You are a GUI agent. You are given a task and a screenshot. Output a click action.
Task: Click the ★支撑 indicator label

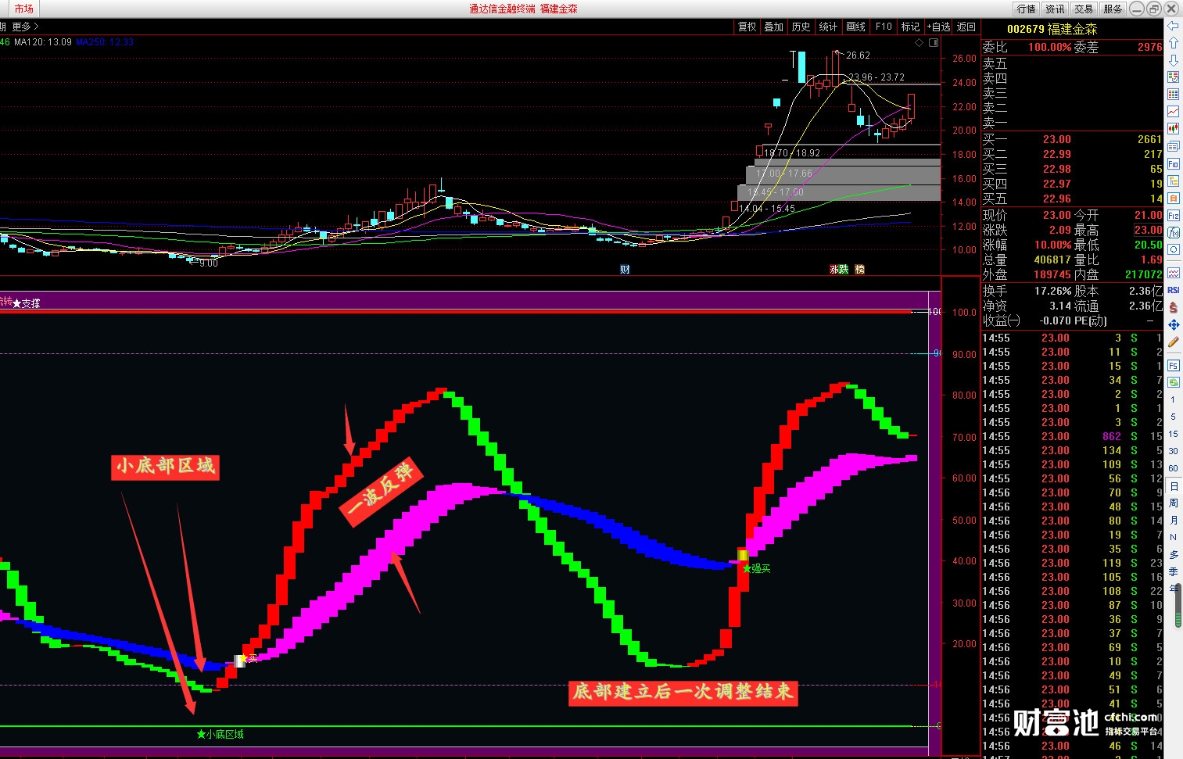pyautogui.click(x=26, y=303)
